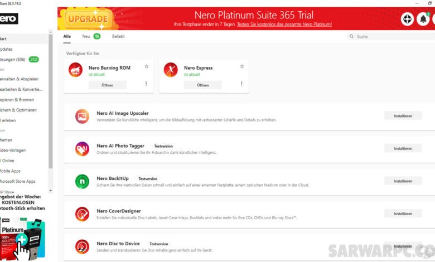Click 'Ist aktuell' under Nero Express
435x262 pixels.
point(192,75)
